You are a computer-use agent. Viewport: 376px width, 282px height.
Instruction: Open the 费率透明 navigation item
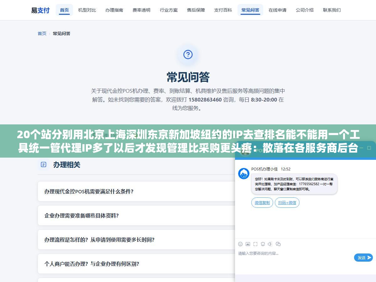point(142,10)
